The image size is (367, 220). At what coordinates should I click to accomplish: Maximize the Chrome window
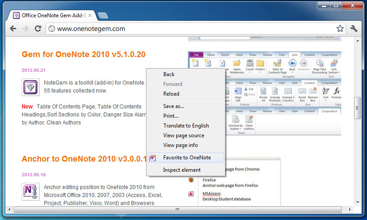coord(336,5)
